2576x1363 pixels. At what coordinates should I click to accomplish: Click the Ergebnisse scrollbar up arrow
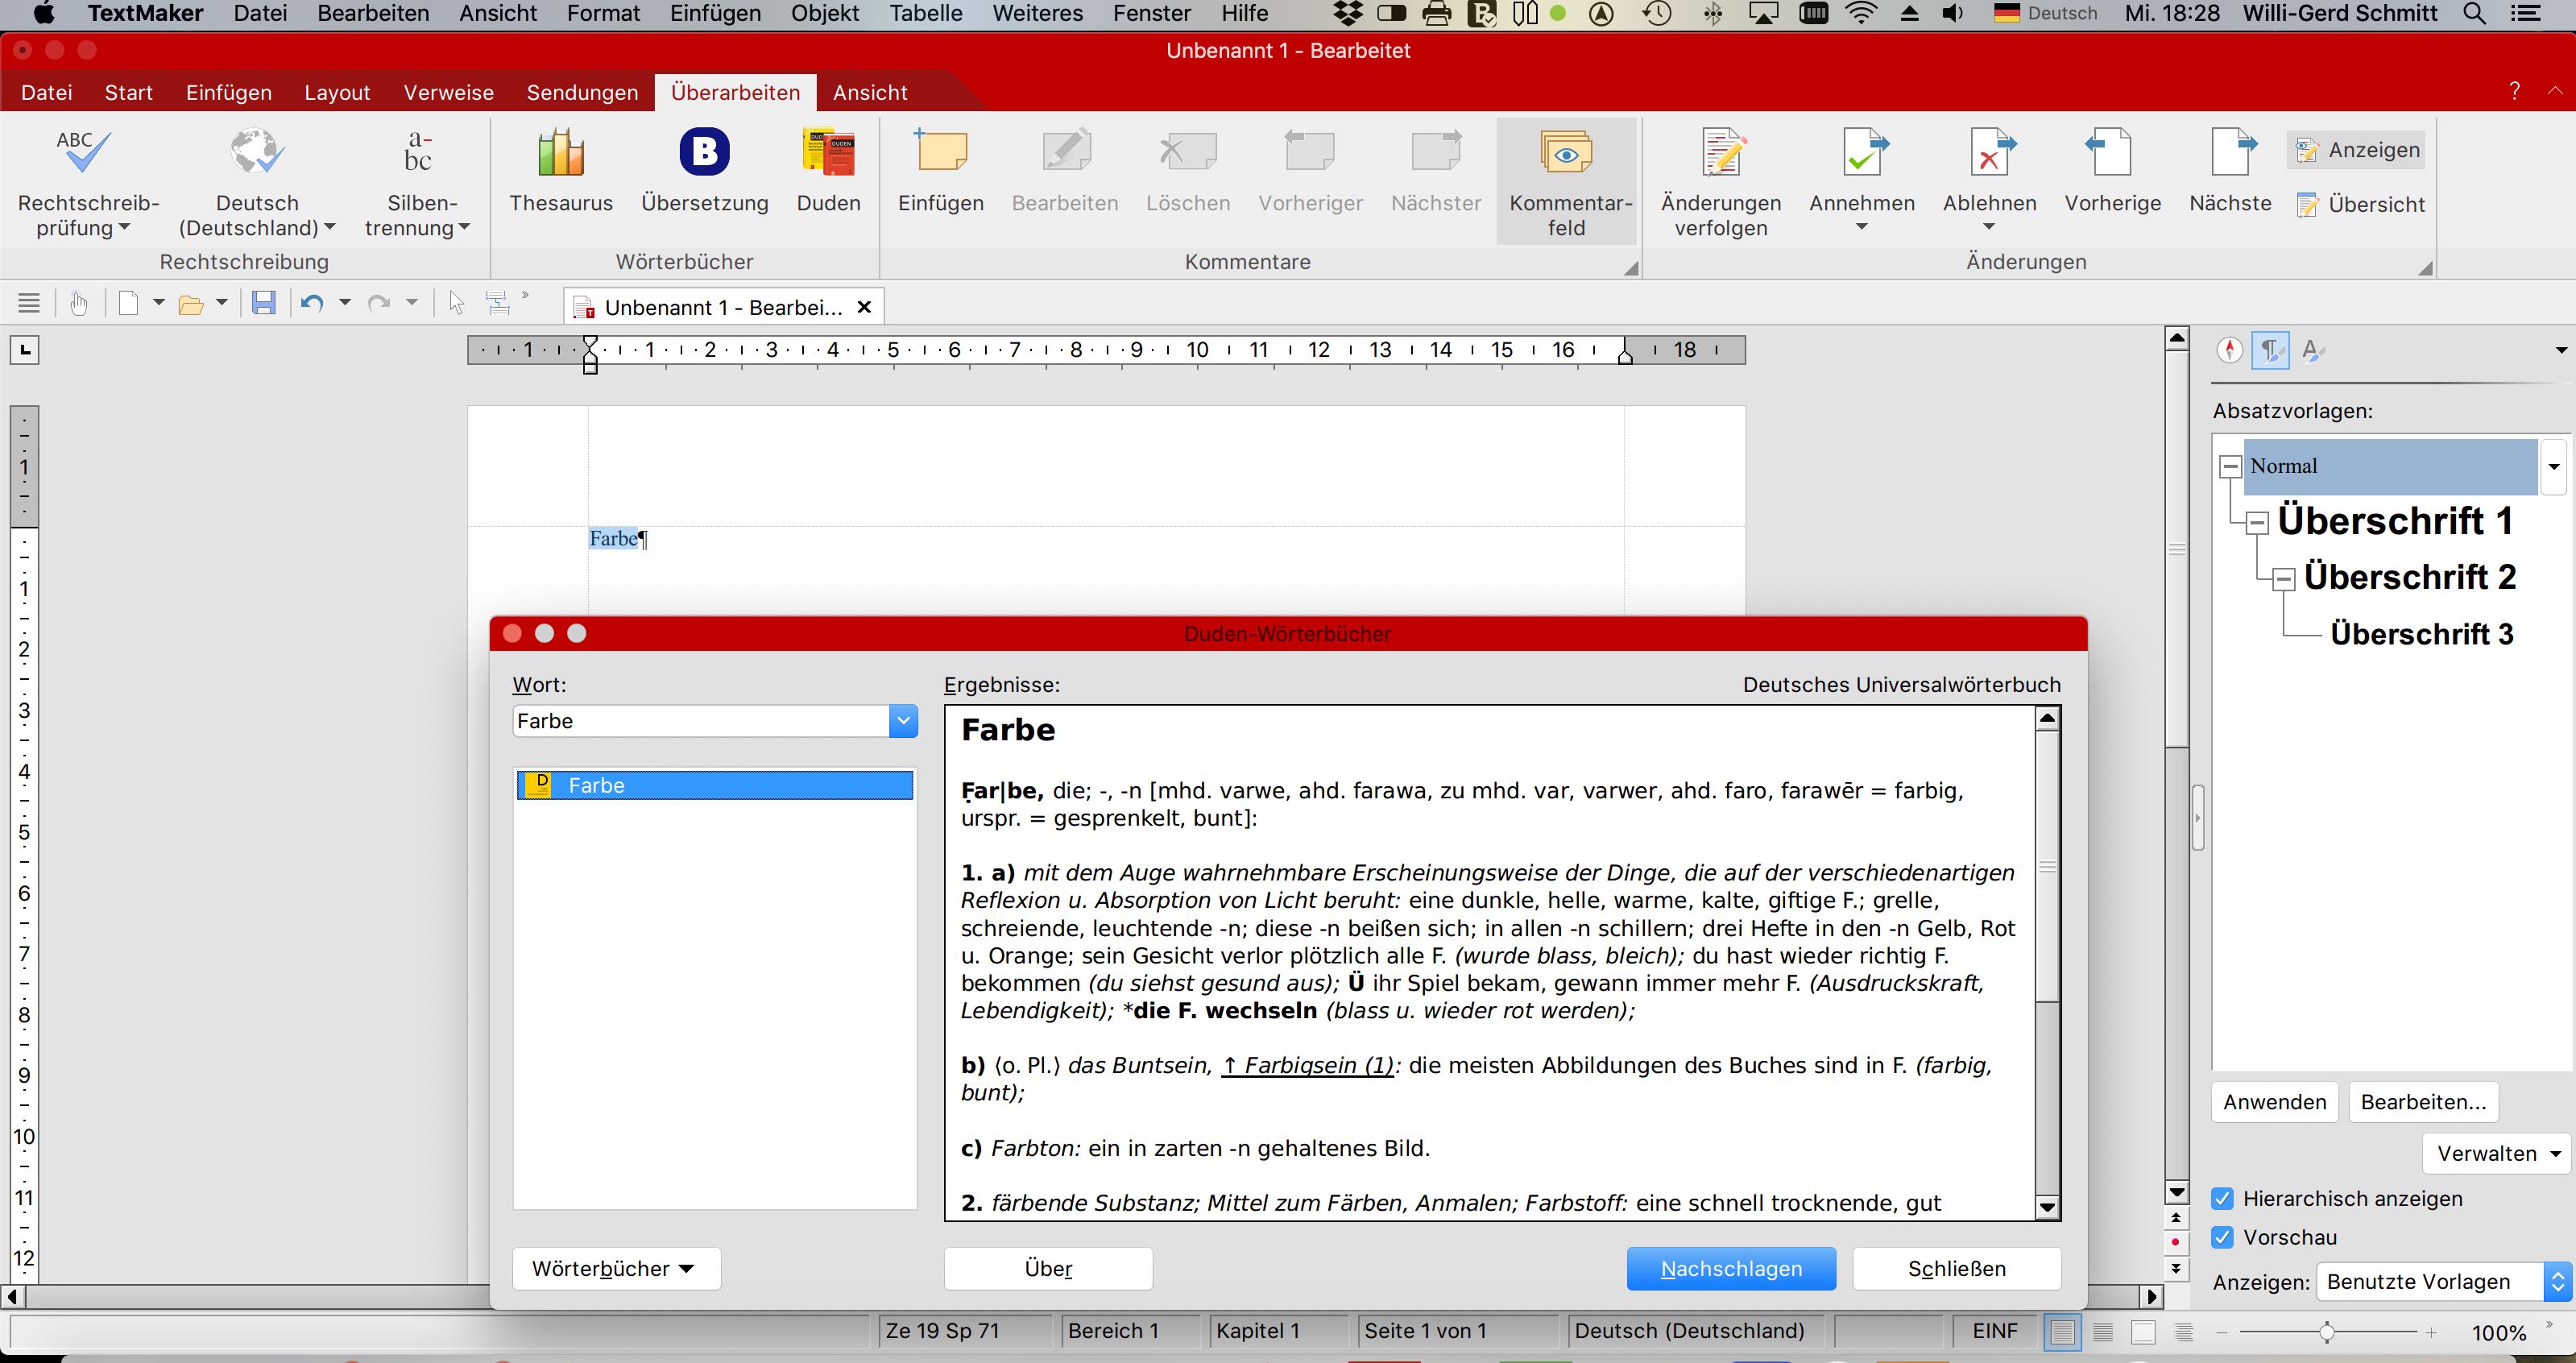tap(2047, 718)
